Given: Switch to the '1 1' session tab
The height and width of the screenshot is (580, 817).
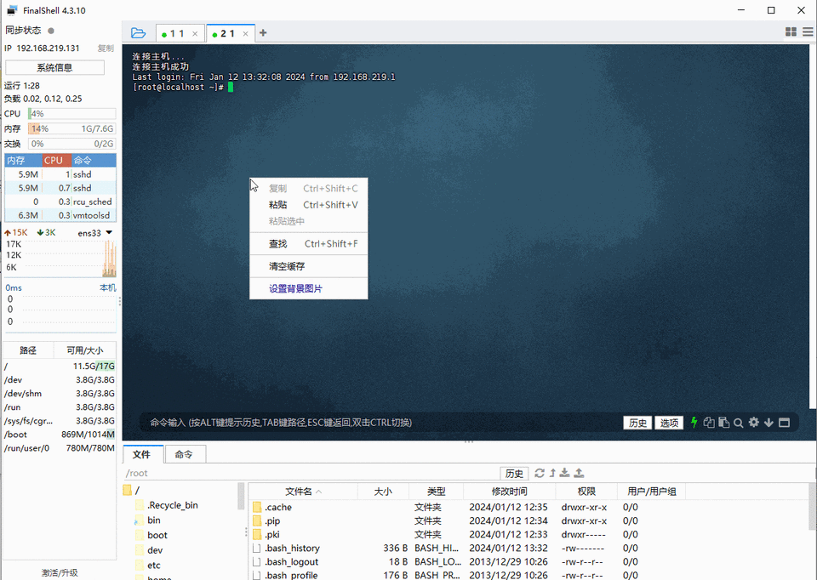Looking at the screenshot, I should (177, 33).
